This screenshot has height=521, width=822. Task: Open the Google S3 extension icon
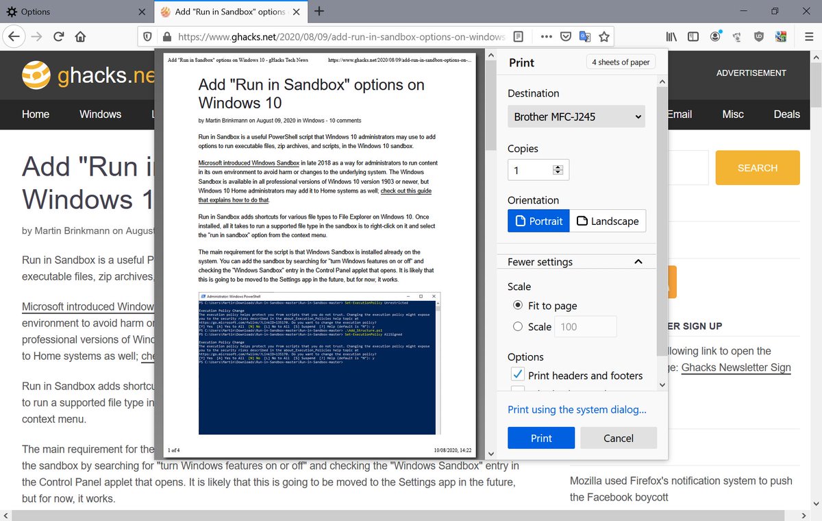(x=780, y=36)
